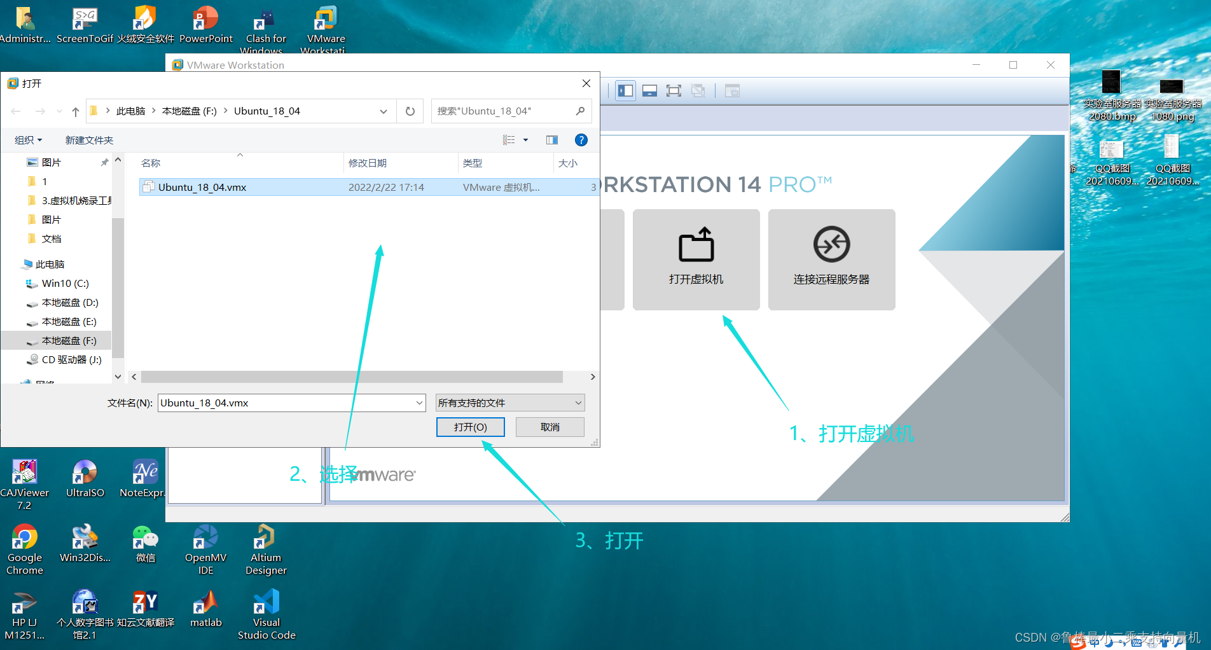This screenshot has height=650, width=1211.
Task: Open ScreenToGif desktop shortcut
Action: (85, 25)
